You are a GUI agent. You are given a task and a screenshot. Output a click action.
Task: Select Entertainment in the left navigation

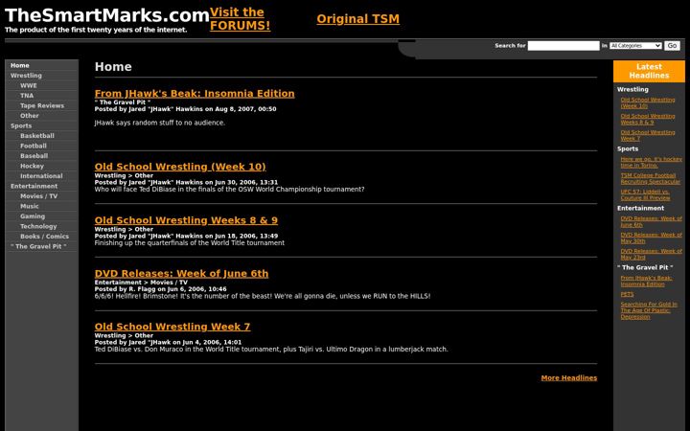point(34,186)
